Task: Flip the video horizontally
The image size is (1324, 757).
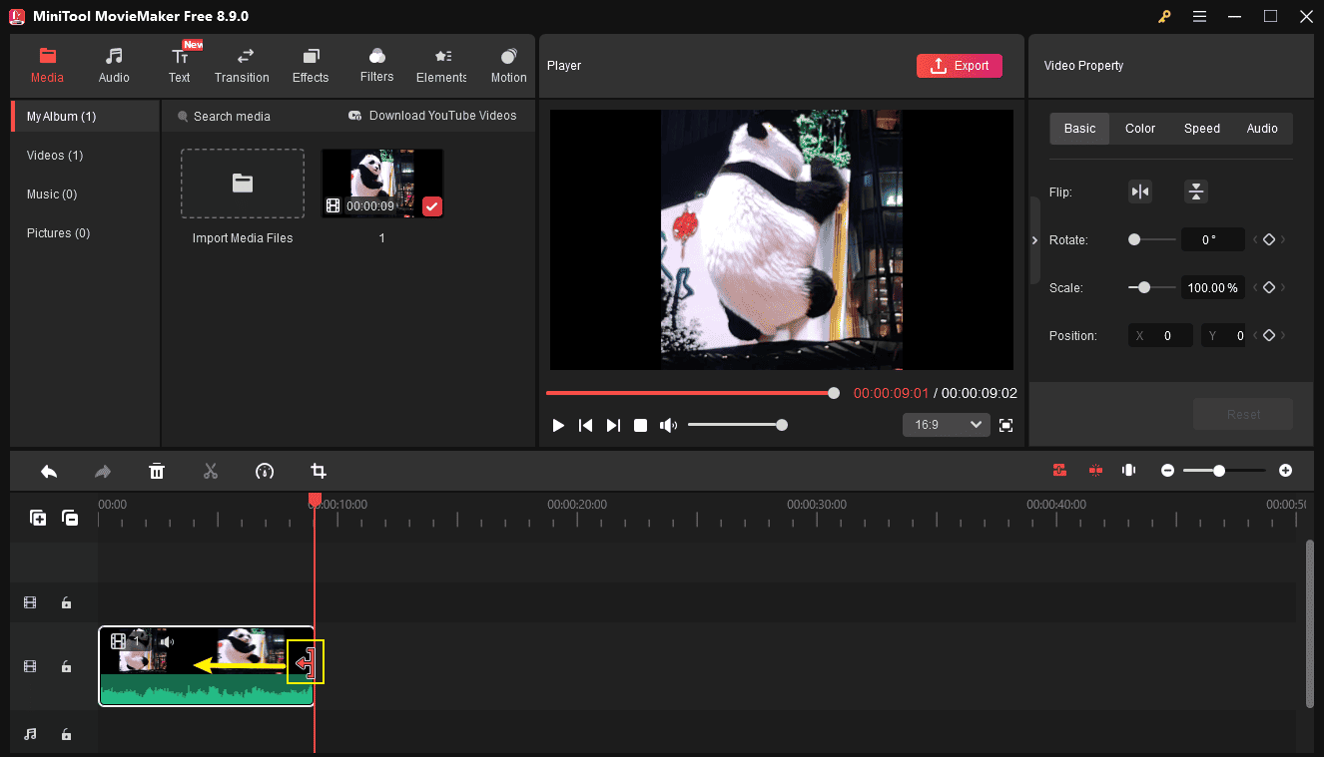Action: click(x=1139, y=191)
